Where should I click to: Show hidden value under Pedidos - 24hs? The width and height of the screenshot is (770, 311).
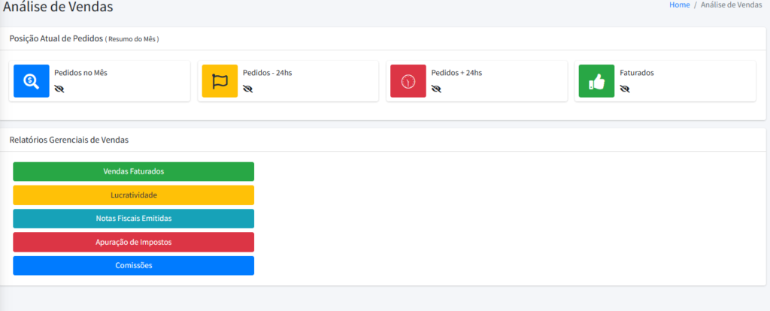coord(248,89)
